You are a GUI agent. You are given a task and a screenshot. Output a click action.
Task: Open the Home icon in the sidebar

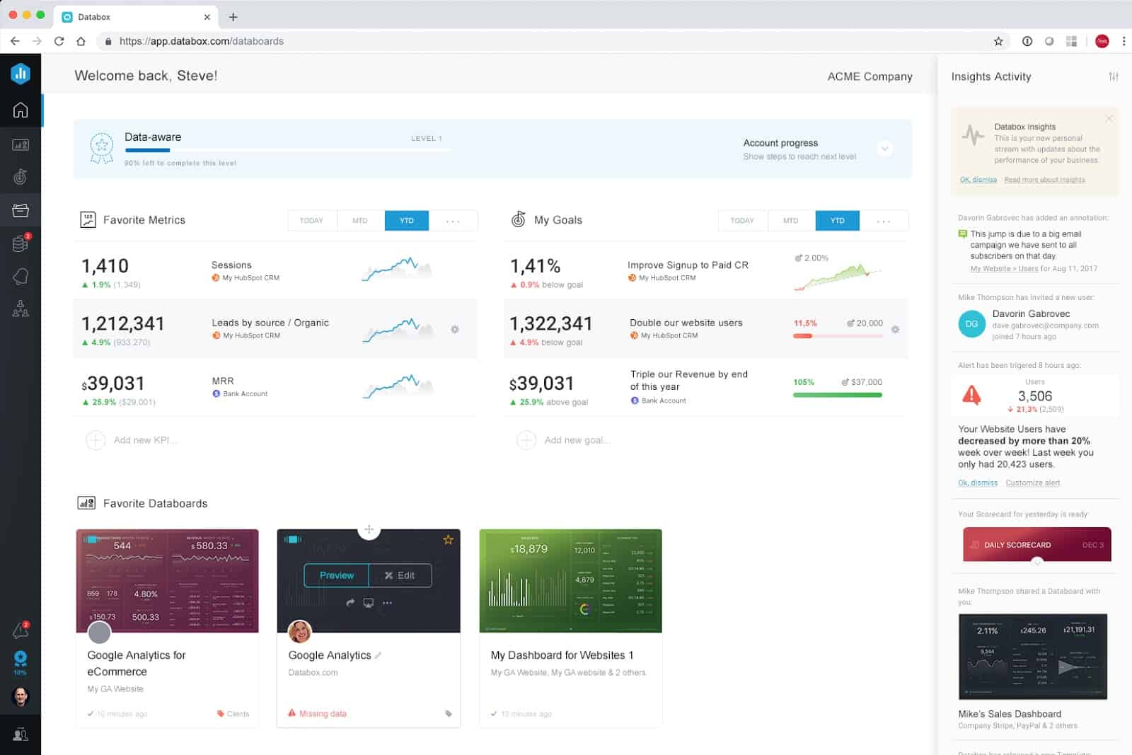pos(21,110)
